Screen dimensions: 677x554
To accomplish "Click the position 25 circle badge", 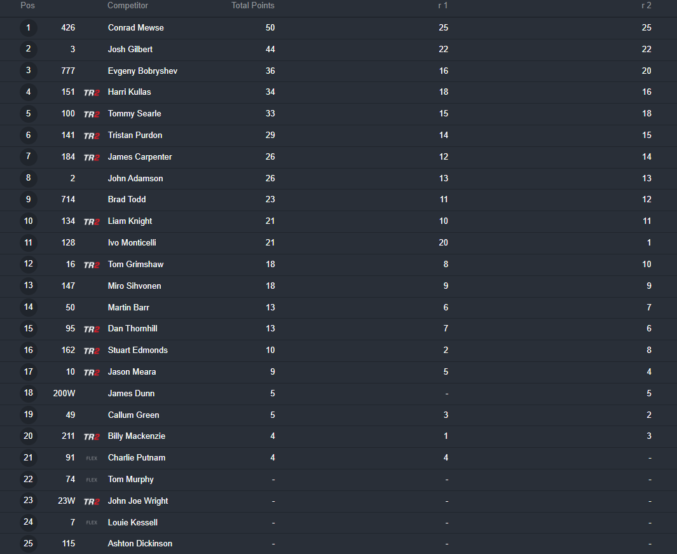I will tap(29, 543).
